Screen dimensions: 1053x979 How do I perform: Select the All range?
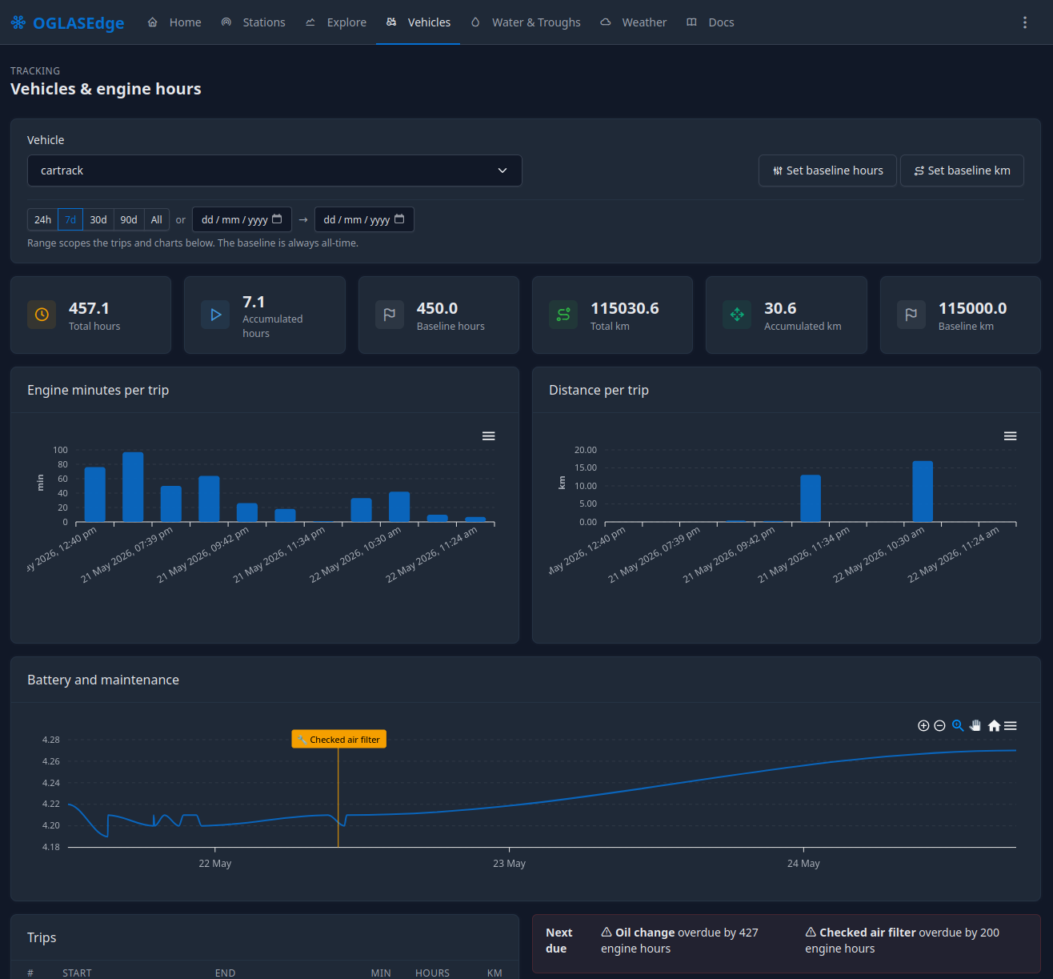click(157, 219)
